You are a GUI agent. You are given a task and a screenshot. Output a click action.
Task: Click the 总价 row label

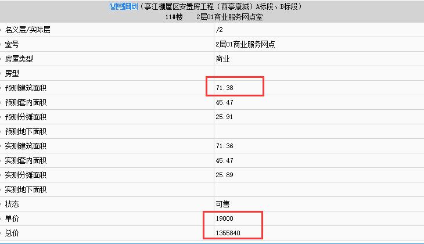click(12, 233)
